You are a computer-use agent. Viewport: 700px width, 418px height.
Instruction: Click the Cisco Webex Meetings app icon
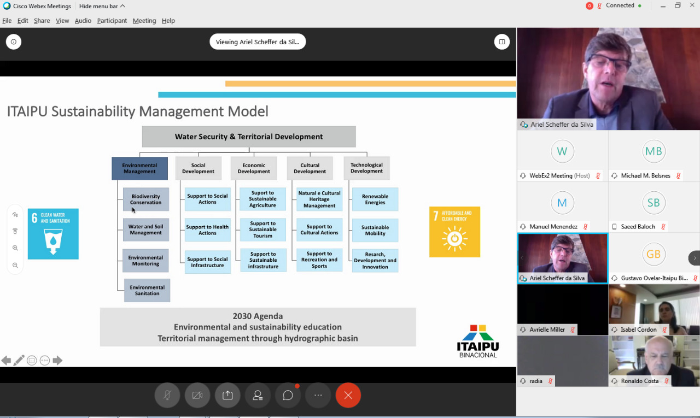click(x=7, y=6)
